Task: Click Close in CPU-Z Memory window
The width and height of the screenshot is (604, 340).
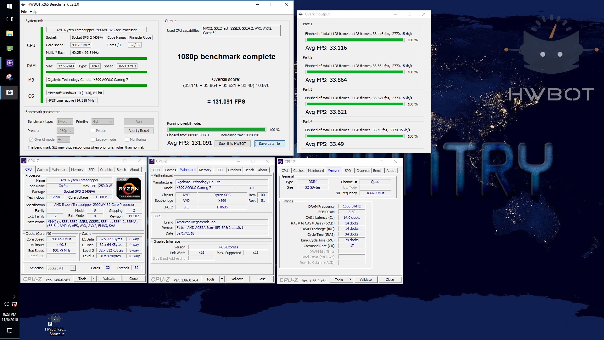Action: pos(390,280)
